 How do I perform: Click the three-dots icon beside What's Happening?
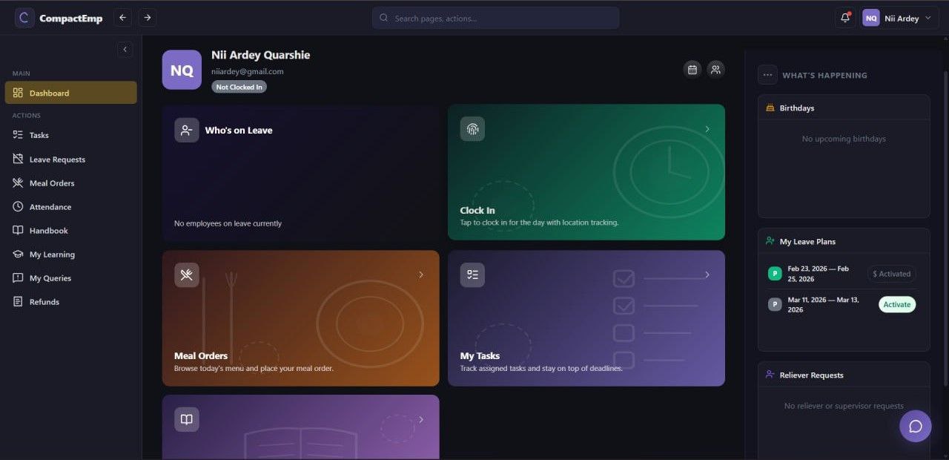(x=767, y=75)
